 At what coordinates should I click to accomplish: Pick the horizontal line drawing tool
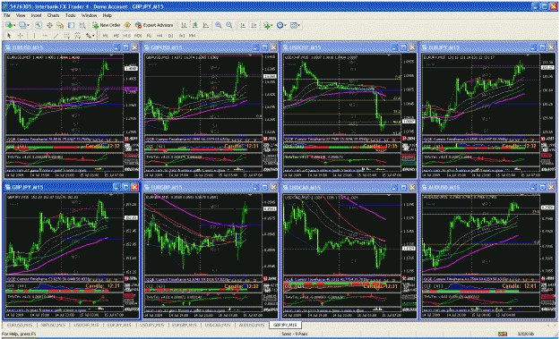45,36
